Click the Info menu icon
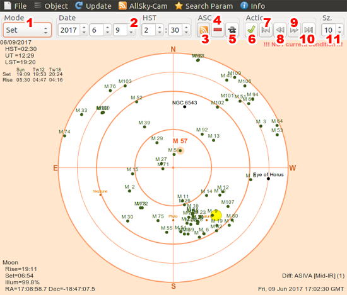This screenshot has width=347, height=295. click(244, 6)
